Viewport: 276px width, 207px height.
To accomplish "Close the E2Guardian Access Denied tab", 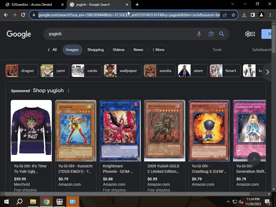I will click(x=62, y=5).
